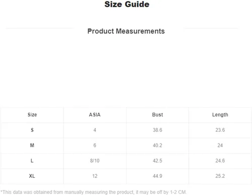Select the Size column header

pyautogui.click(x=32, y=115)
